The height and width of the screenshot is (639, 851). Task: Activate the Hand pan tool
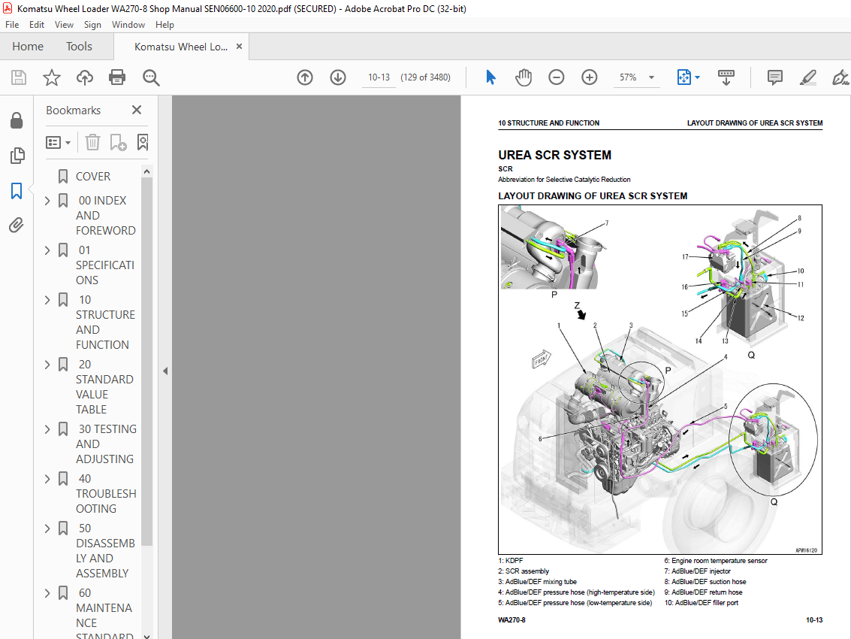(x=524, y=77)
